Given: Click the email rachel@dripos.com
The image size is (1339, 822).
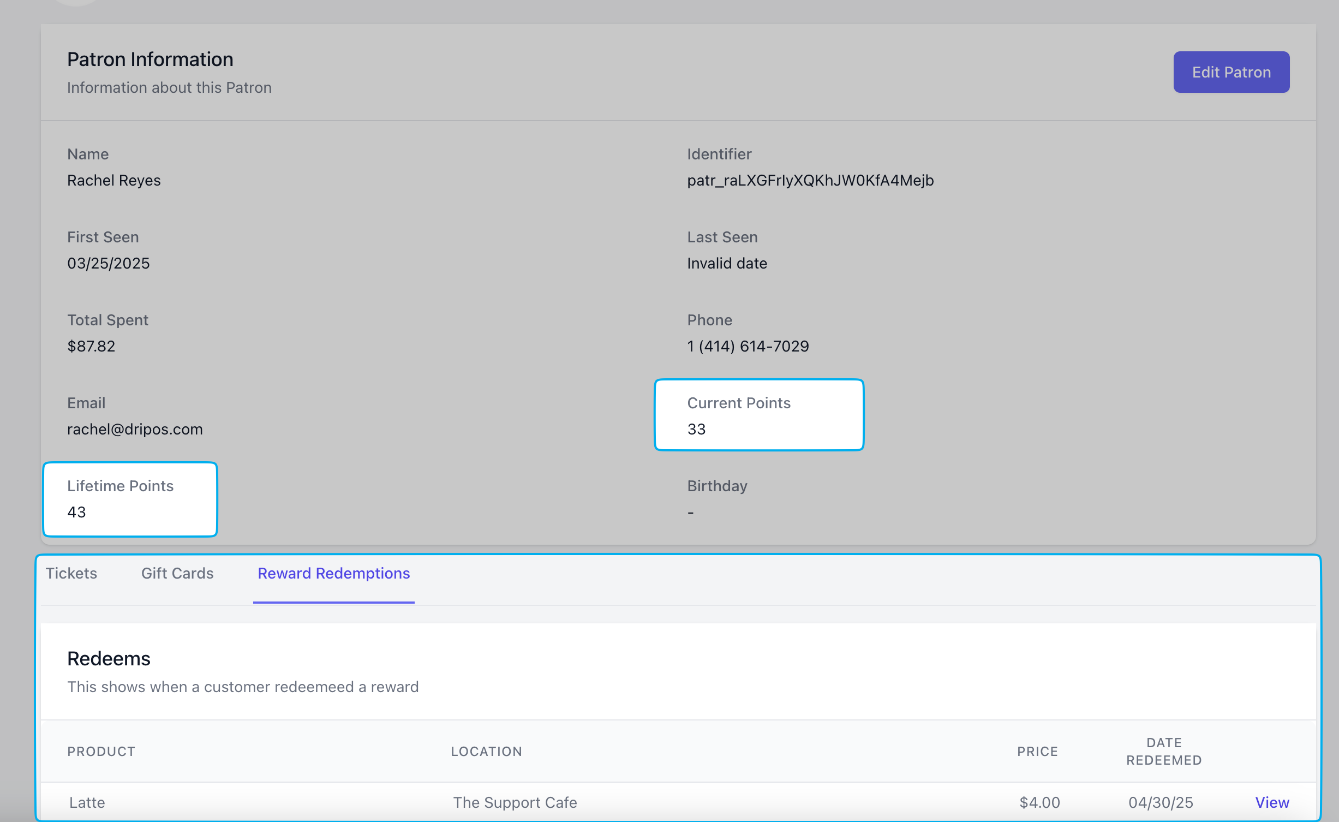Looking at the screenshot, I should pos(135,429).
